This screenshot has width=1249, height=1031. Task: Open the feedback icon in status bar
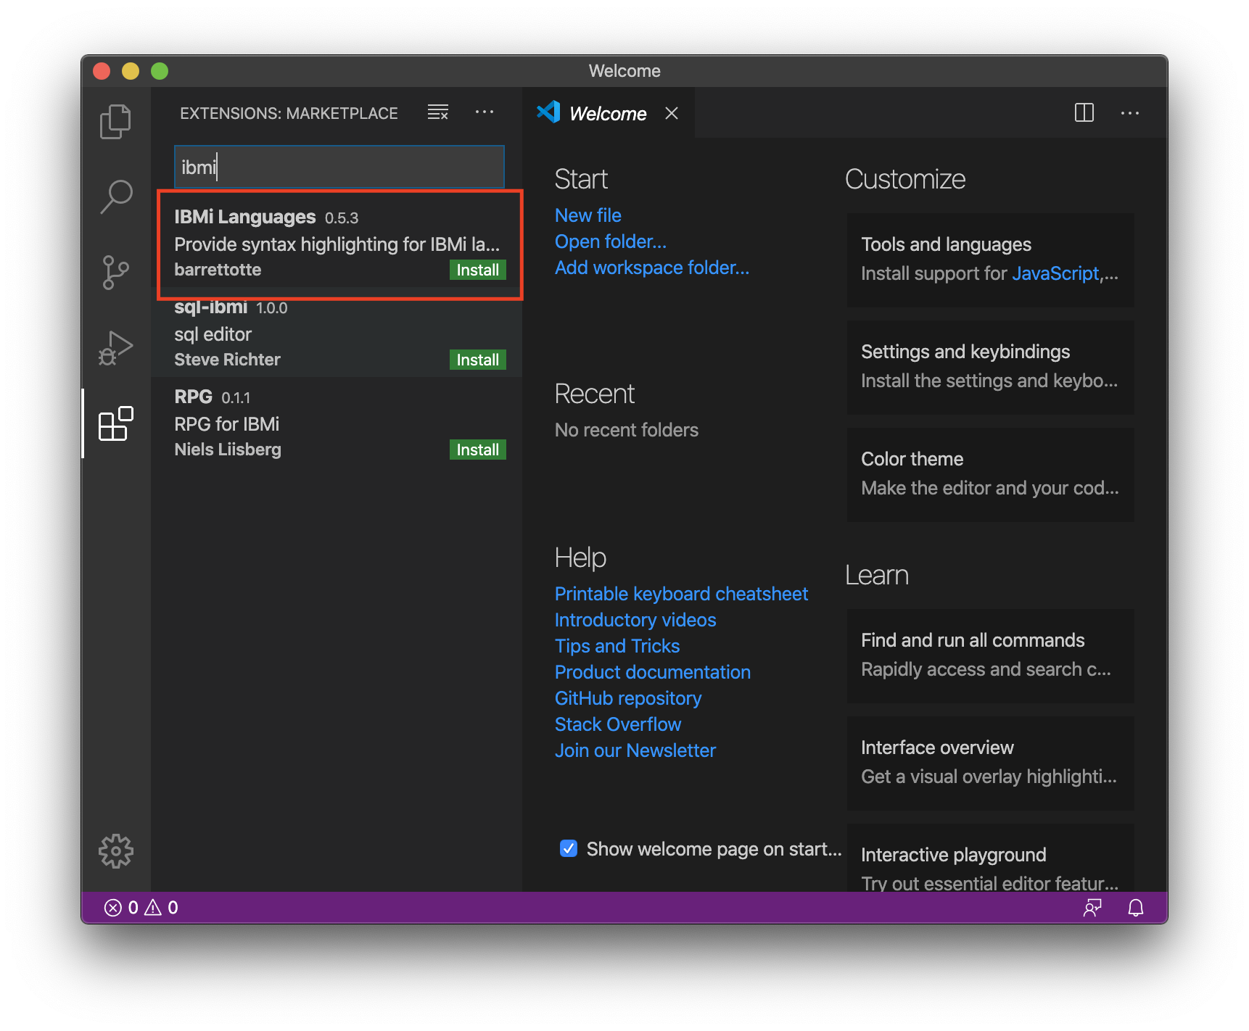click(x=1092, y=908)
